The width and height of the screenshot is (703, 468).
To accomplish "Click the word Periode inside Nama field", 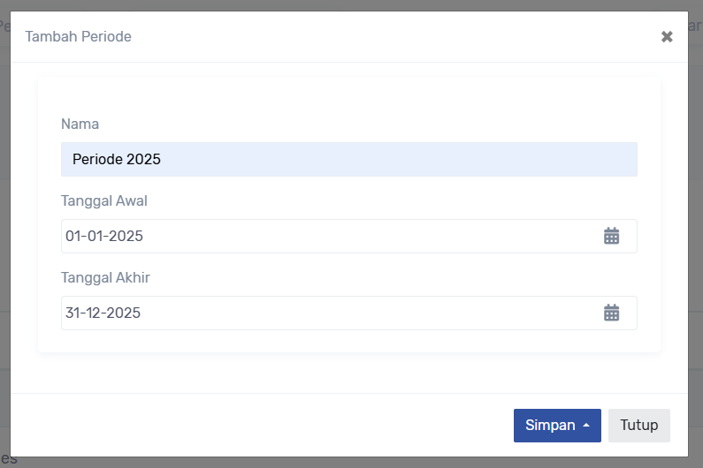I will [x=97, y=160].
